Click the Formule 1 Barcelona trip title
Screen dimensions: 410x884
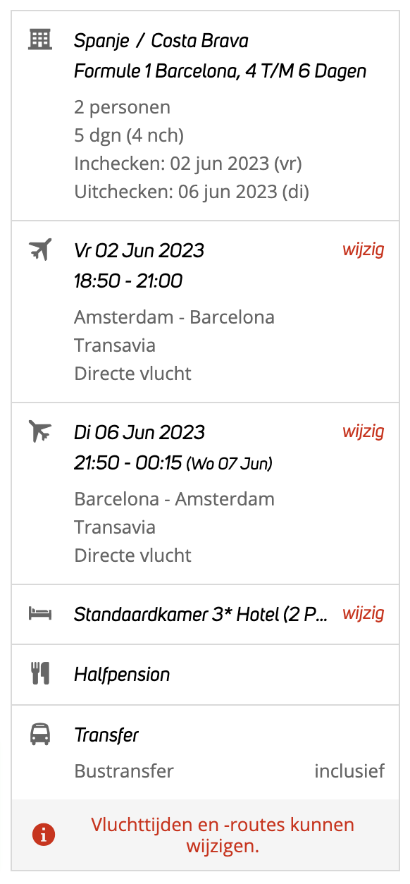coord(220,71)
